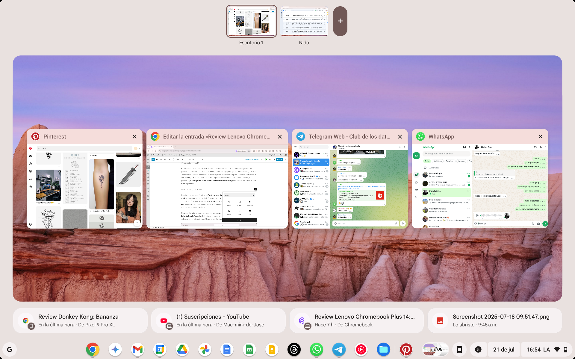The width and height of the screenshot is (575, 359).
Task: Open Review Donkey Kong: Bananza suggestion
Action: pyautogui.click(x=80, y=320)
